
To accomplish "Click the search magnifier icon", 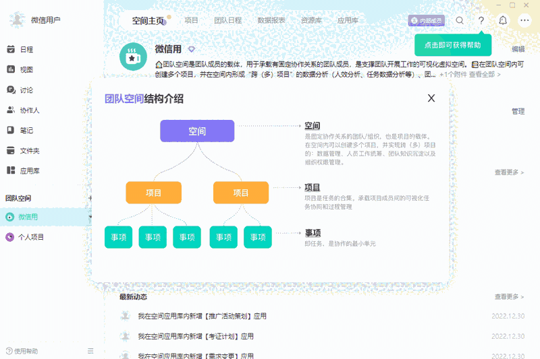I will [x=460, y=21].
